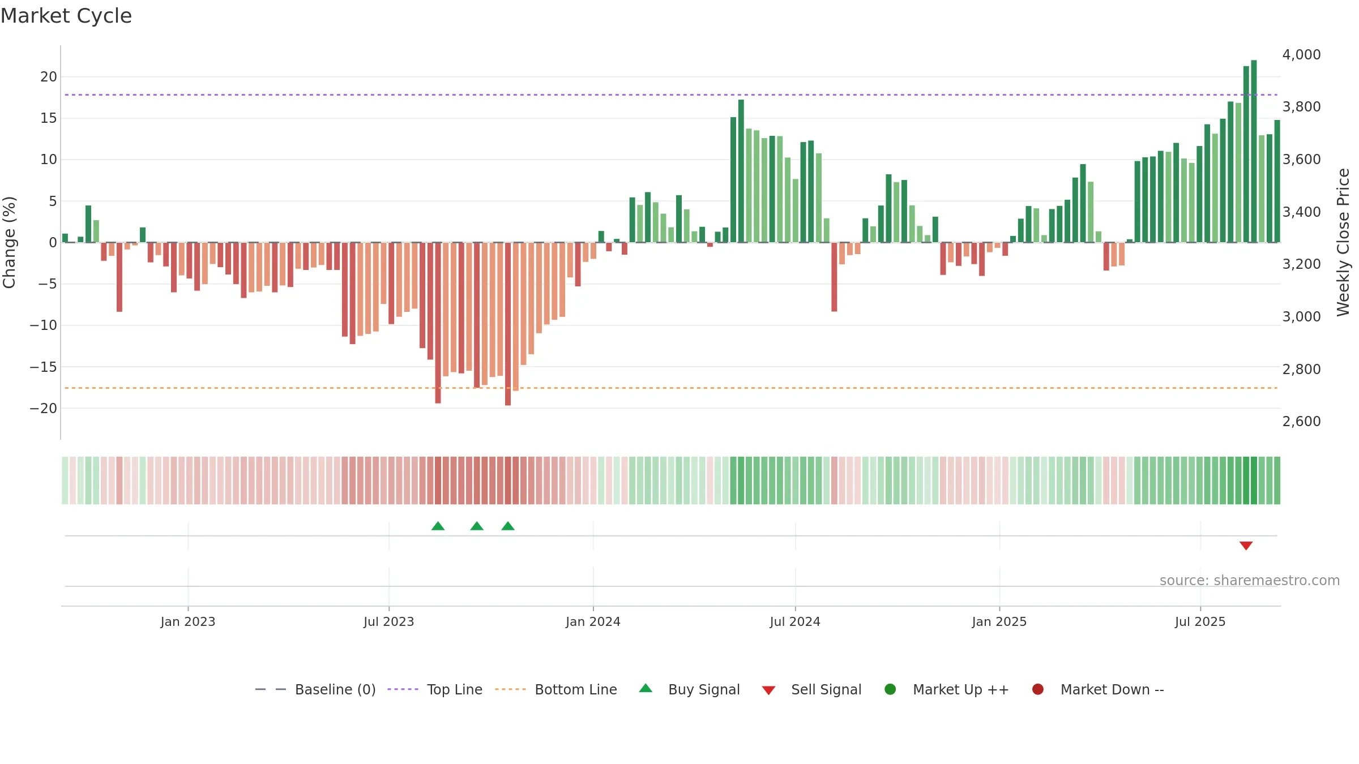This screenshot has height=764, width=1359.
Task: Click the green Market Up legend dot
Action: click(x=890, y=689)
